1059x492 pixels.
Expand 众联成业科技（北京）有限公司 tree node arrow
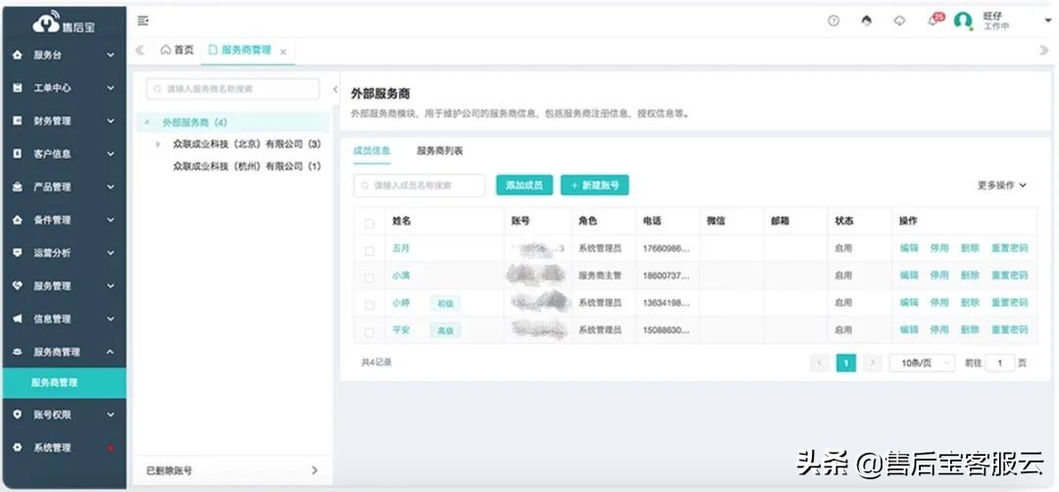pos(158,144)
